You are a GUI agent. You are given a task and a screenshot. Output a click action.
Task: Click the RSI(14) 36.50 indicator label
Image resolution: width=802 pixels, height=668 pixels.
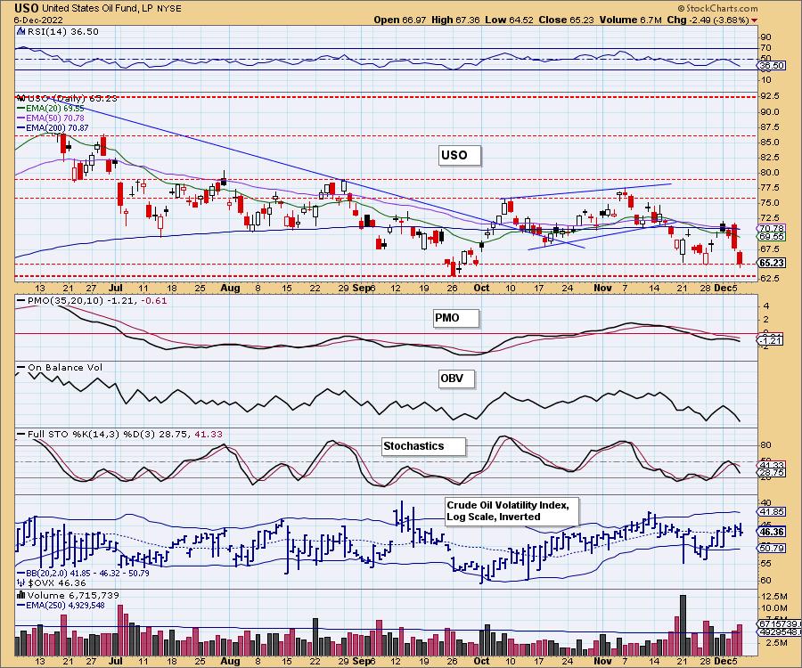(x=62, y=31)
